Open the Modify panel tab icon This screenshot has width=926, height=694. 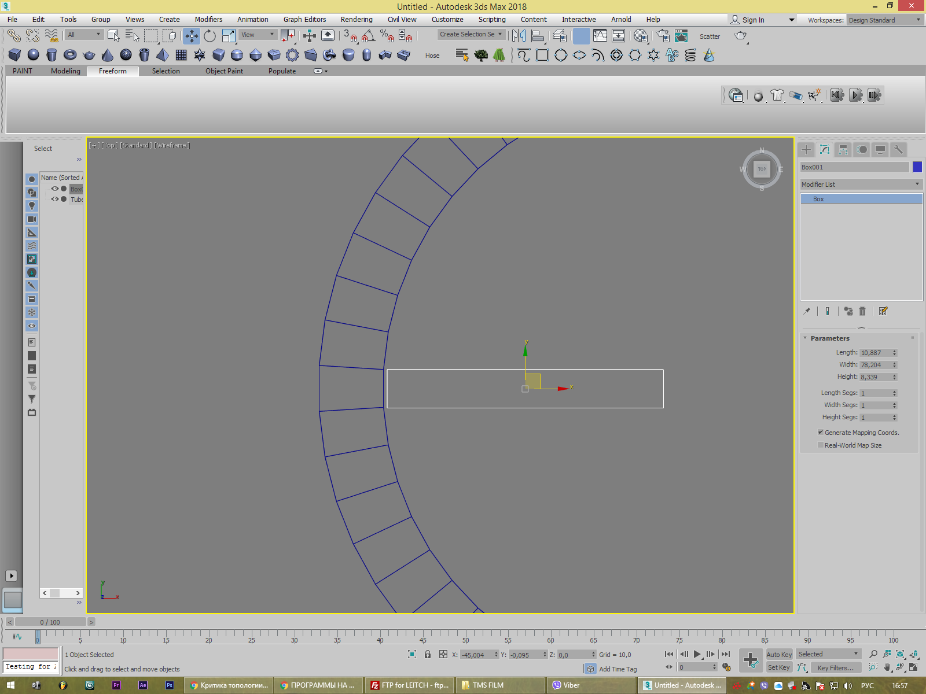825,150
